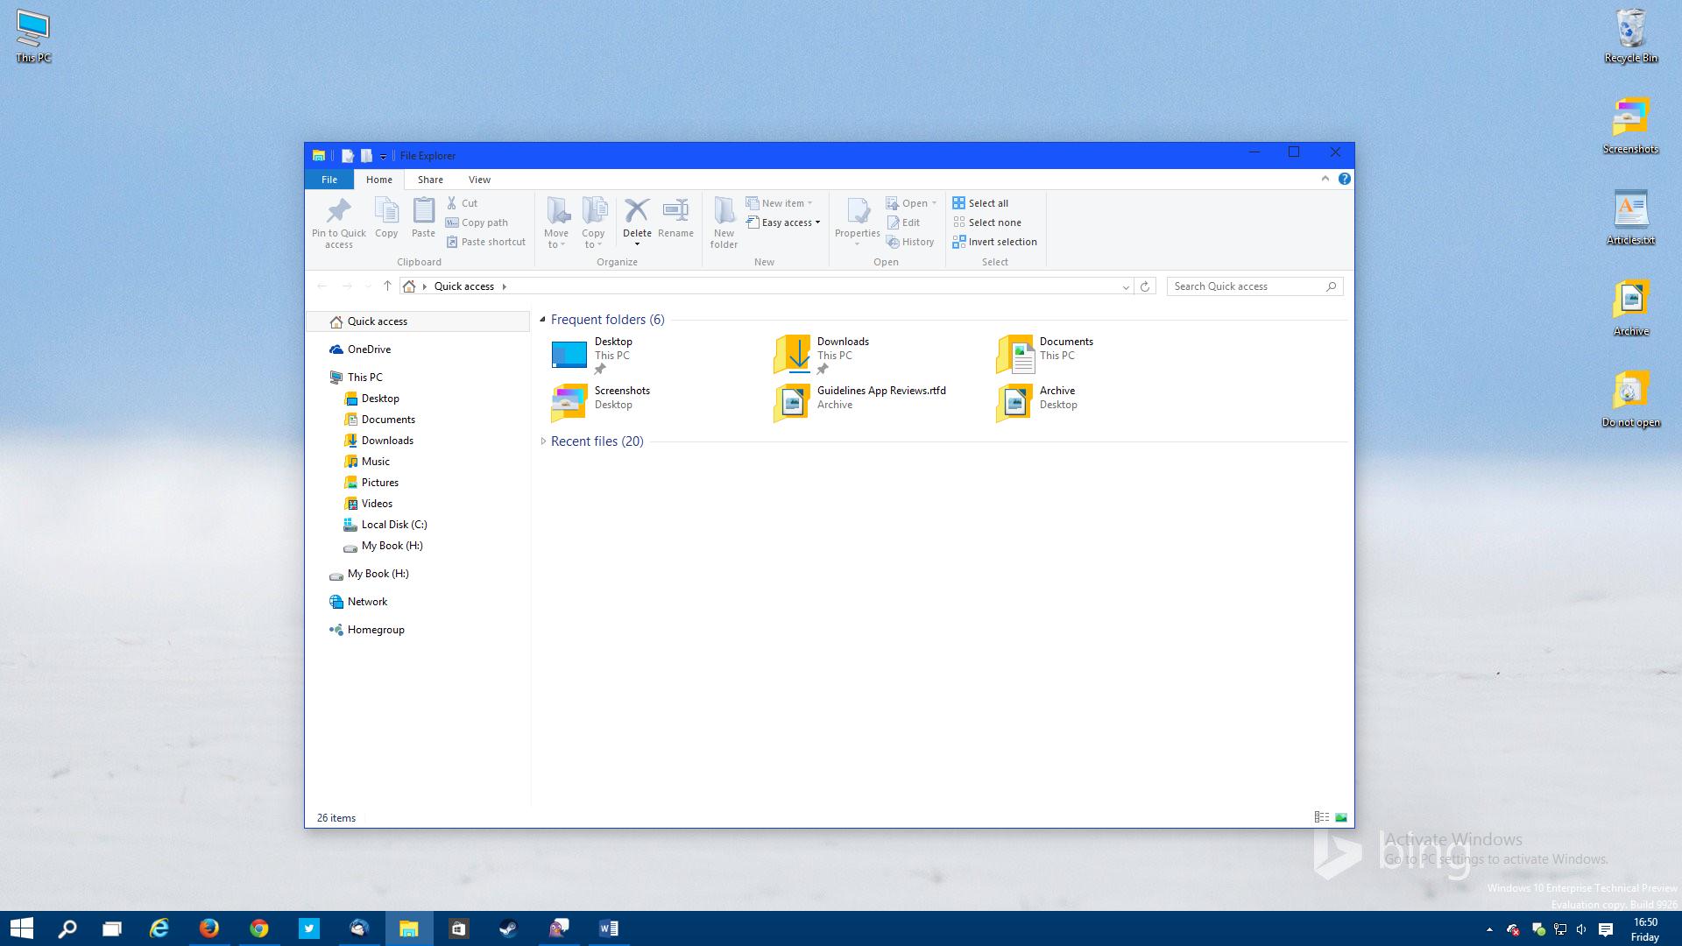Open the address bar dropdown arrow
Viewport: 1682px width, 946px height.
tap(1126, 286)
